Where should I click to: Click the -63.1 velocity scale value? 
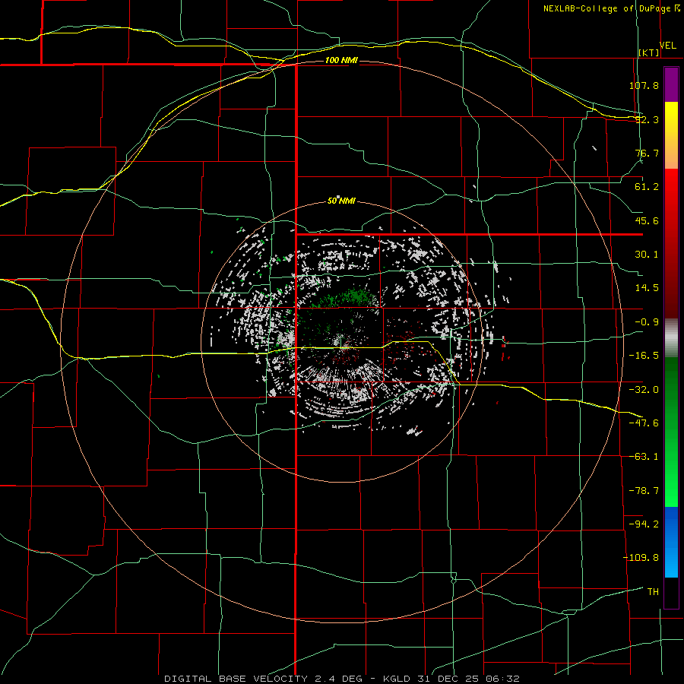point(644,457)
